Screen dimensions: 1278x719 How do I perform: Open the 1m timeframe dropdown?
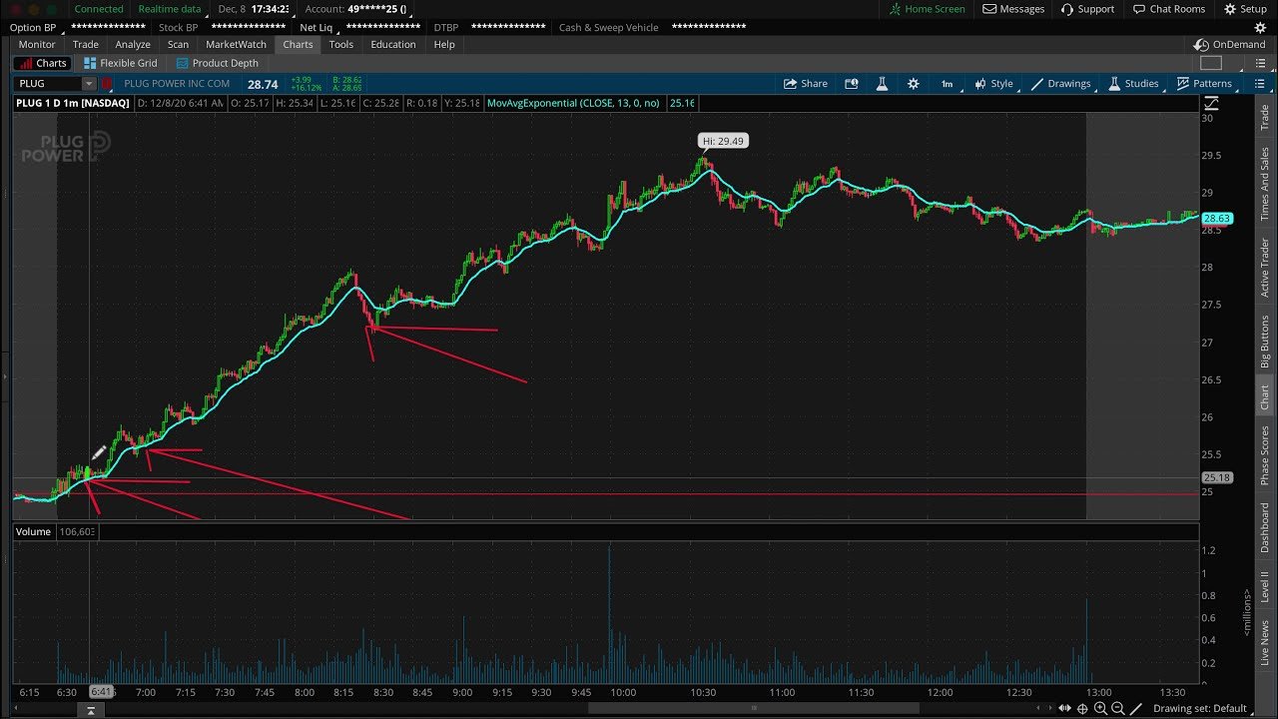947,84
